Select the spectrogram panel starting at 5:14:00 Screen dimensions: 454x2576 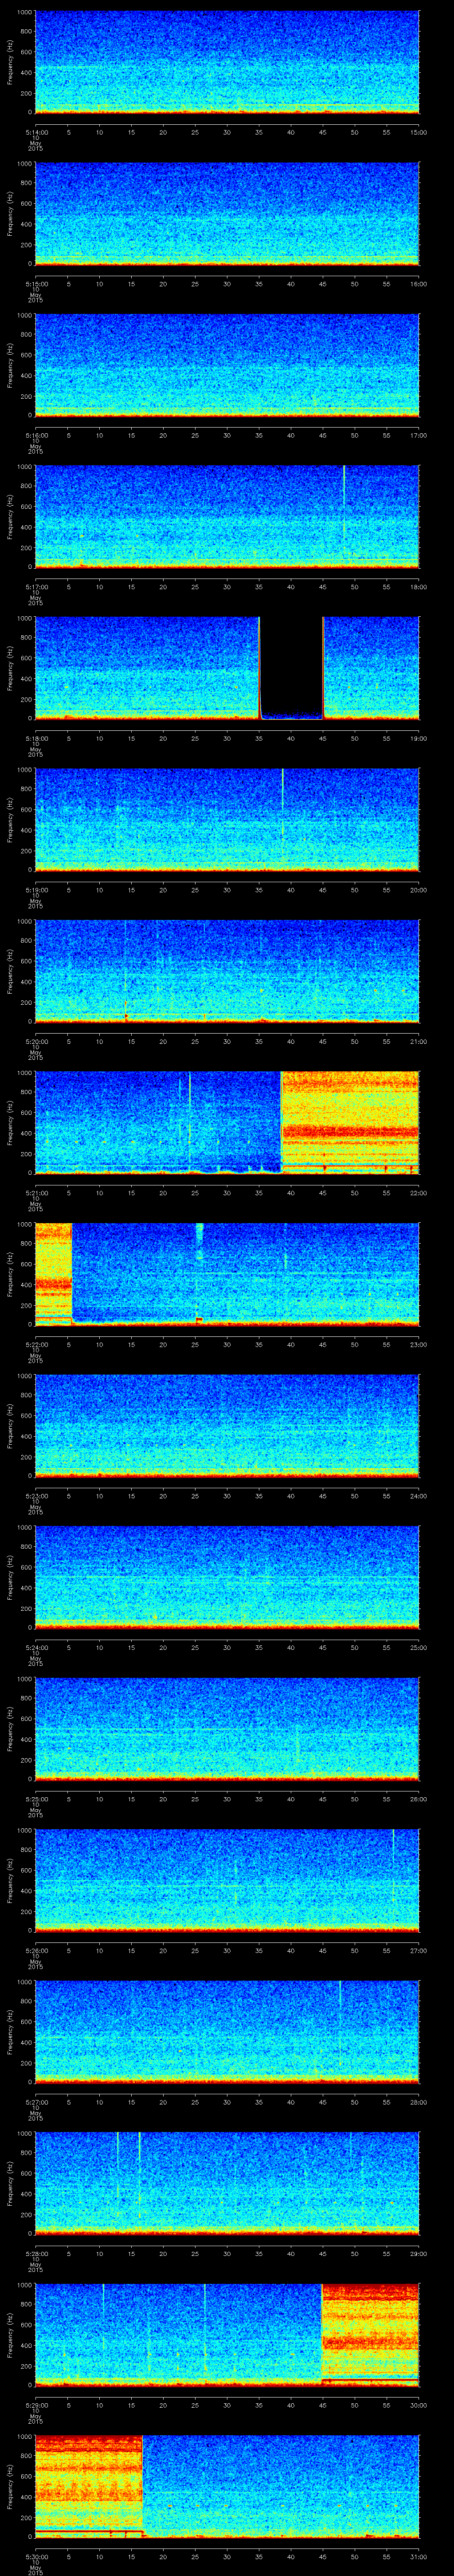point(227,62)
